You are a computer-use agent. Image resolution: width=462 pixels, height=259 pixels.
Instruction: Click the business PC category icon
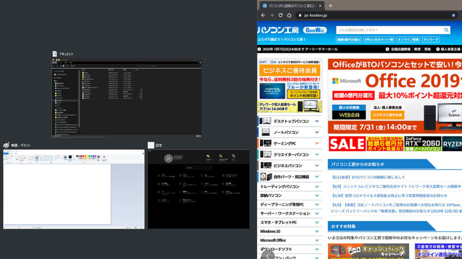click(x=265, y=165)
